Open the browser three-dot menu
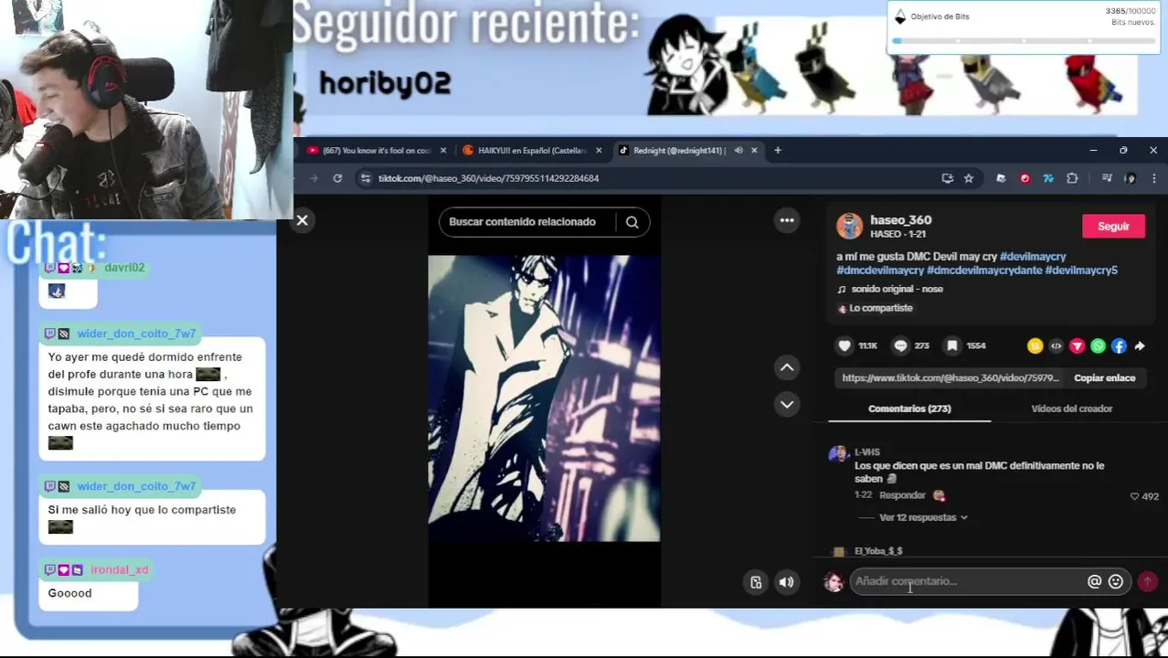 coord(1153,178)
